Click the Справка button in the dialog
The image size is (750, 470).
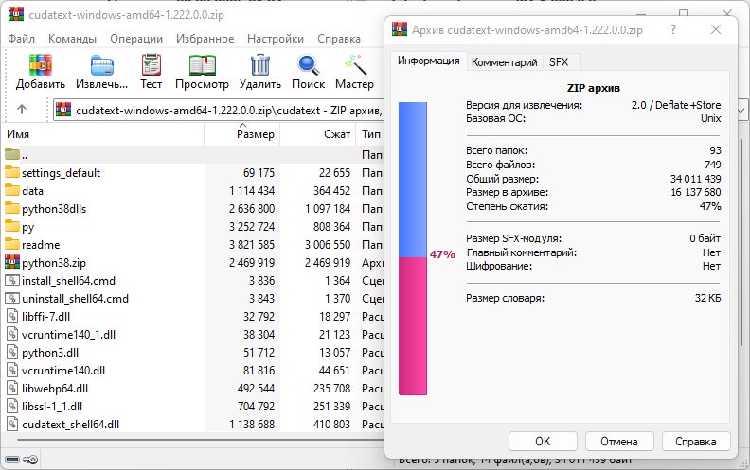coord(695,442)
